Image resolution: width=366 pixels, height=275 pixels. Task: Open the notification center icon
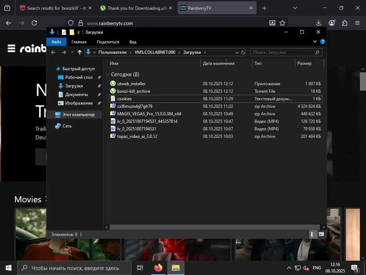click(355, 268)
